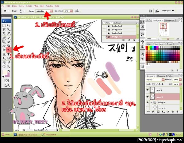Select the Magic Wand tool
The width and height of the screenshot is (184, 143).
8,29
